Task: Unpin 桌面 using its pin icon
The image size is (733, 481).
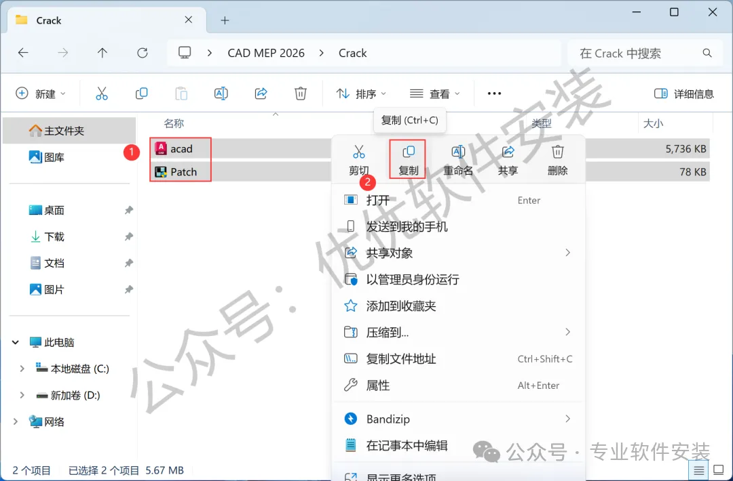Action: coord(128,211)
